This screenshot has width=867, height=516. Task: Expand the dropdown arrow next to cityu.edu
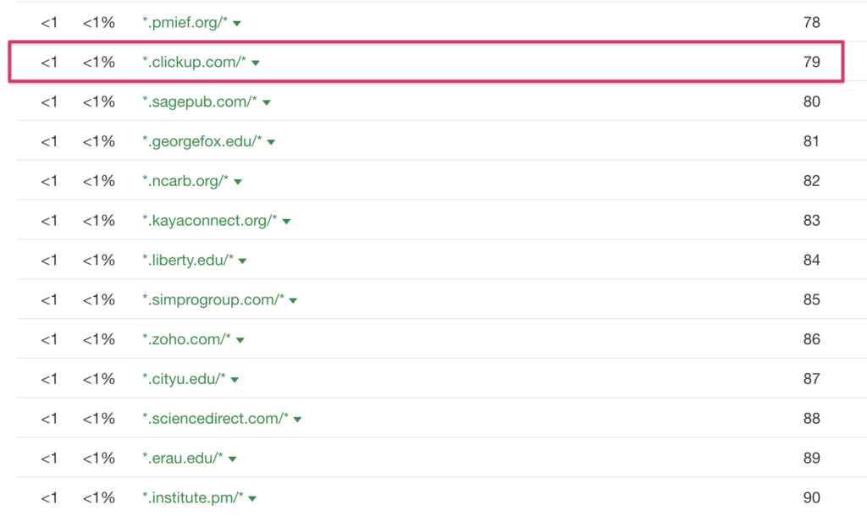(x=235, y=380)
